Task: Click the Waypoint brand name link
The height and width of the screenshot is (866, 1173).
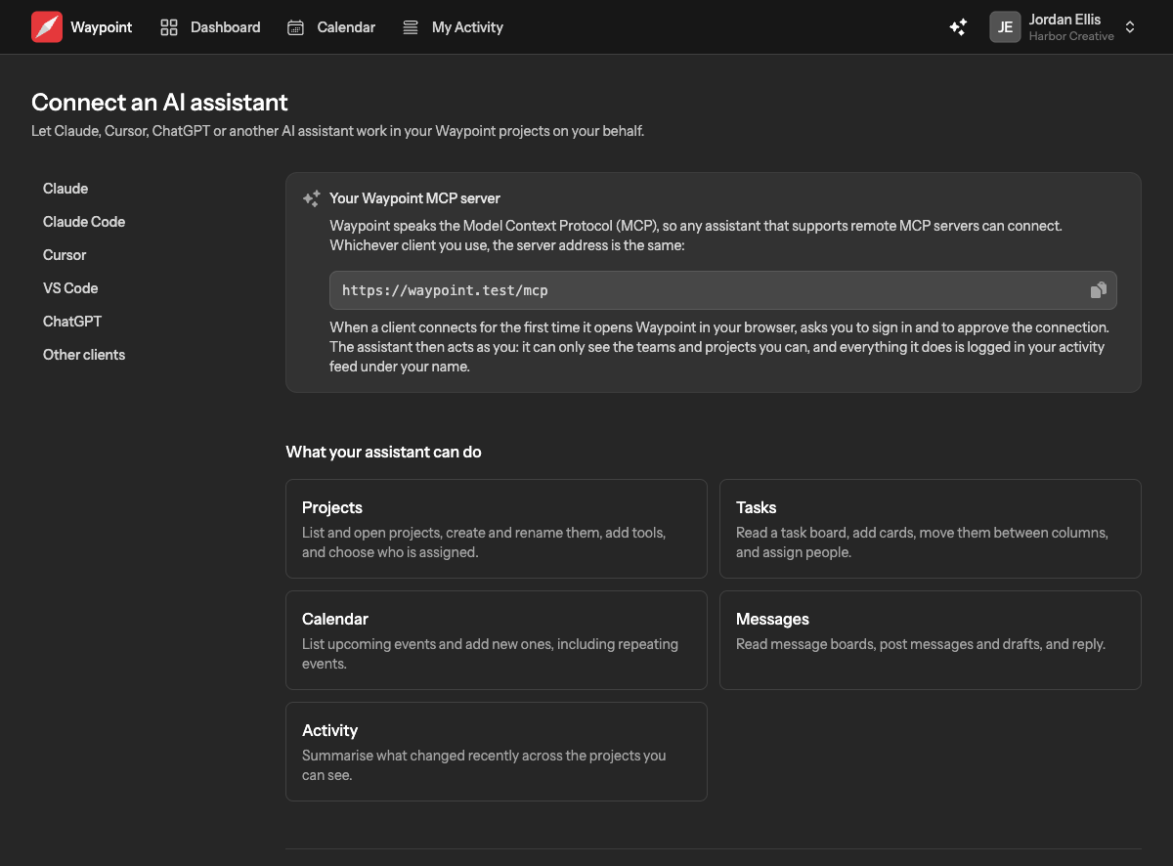Action: coord(102,27)
